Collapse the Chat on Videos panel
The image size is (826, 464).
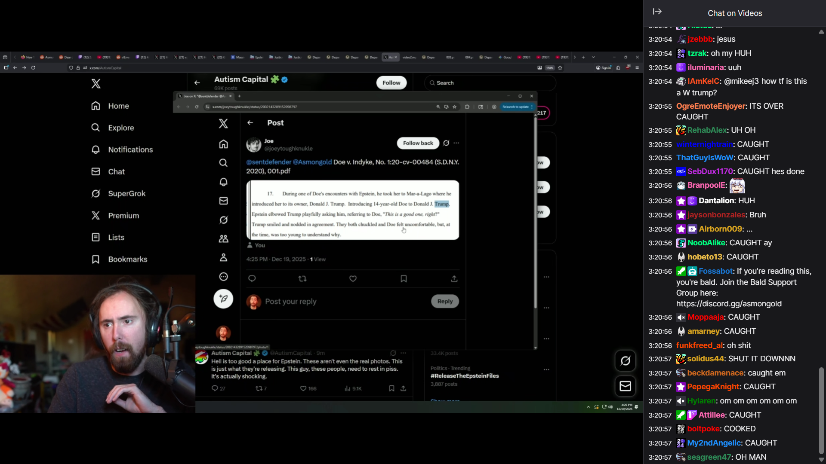coord(657,12)
